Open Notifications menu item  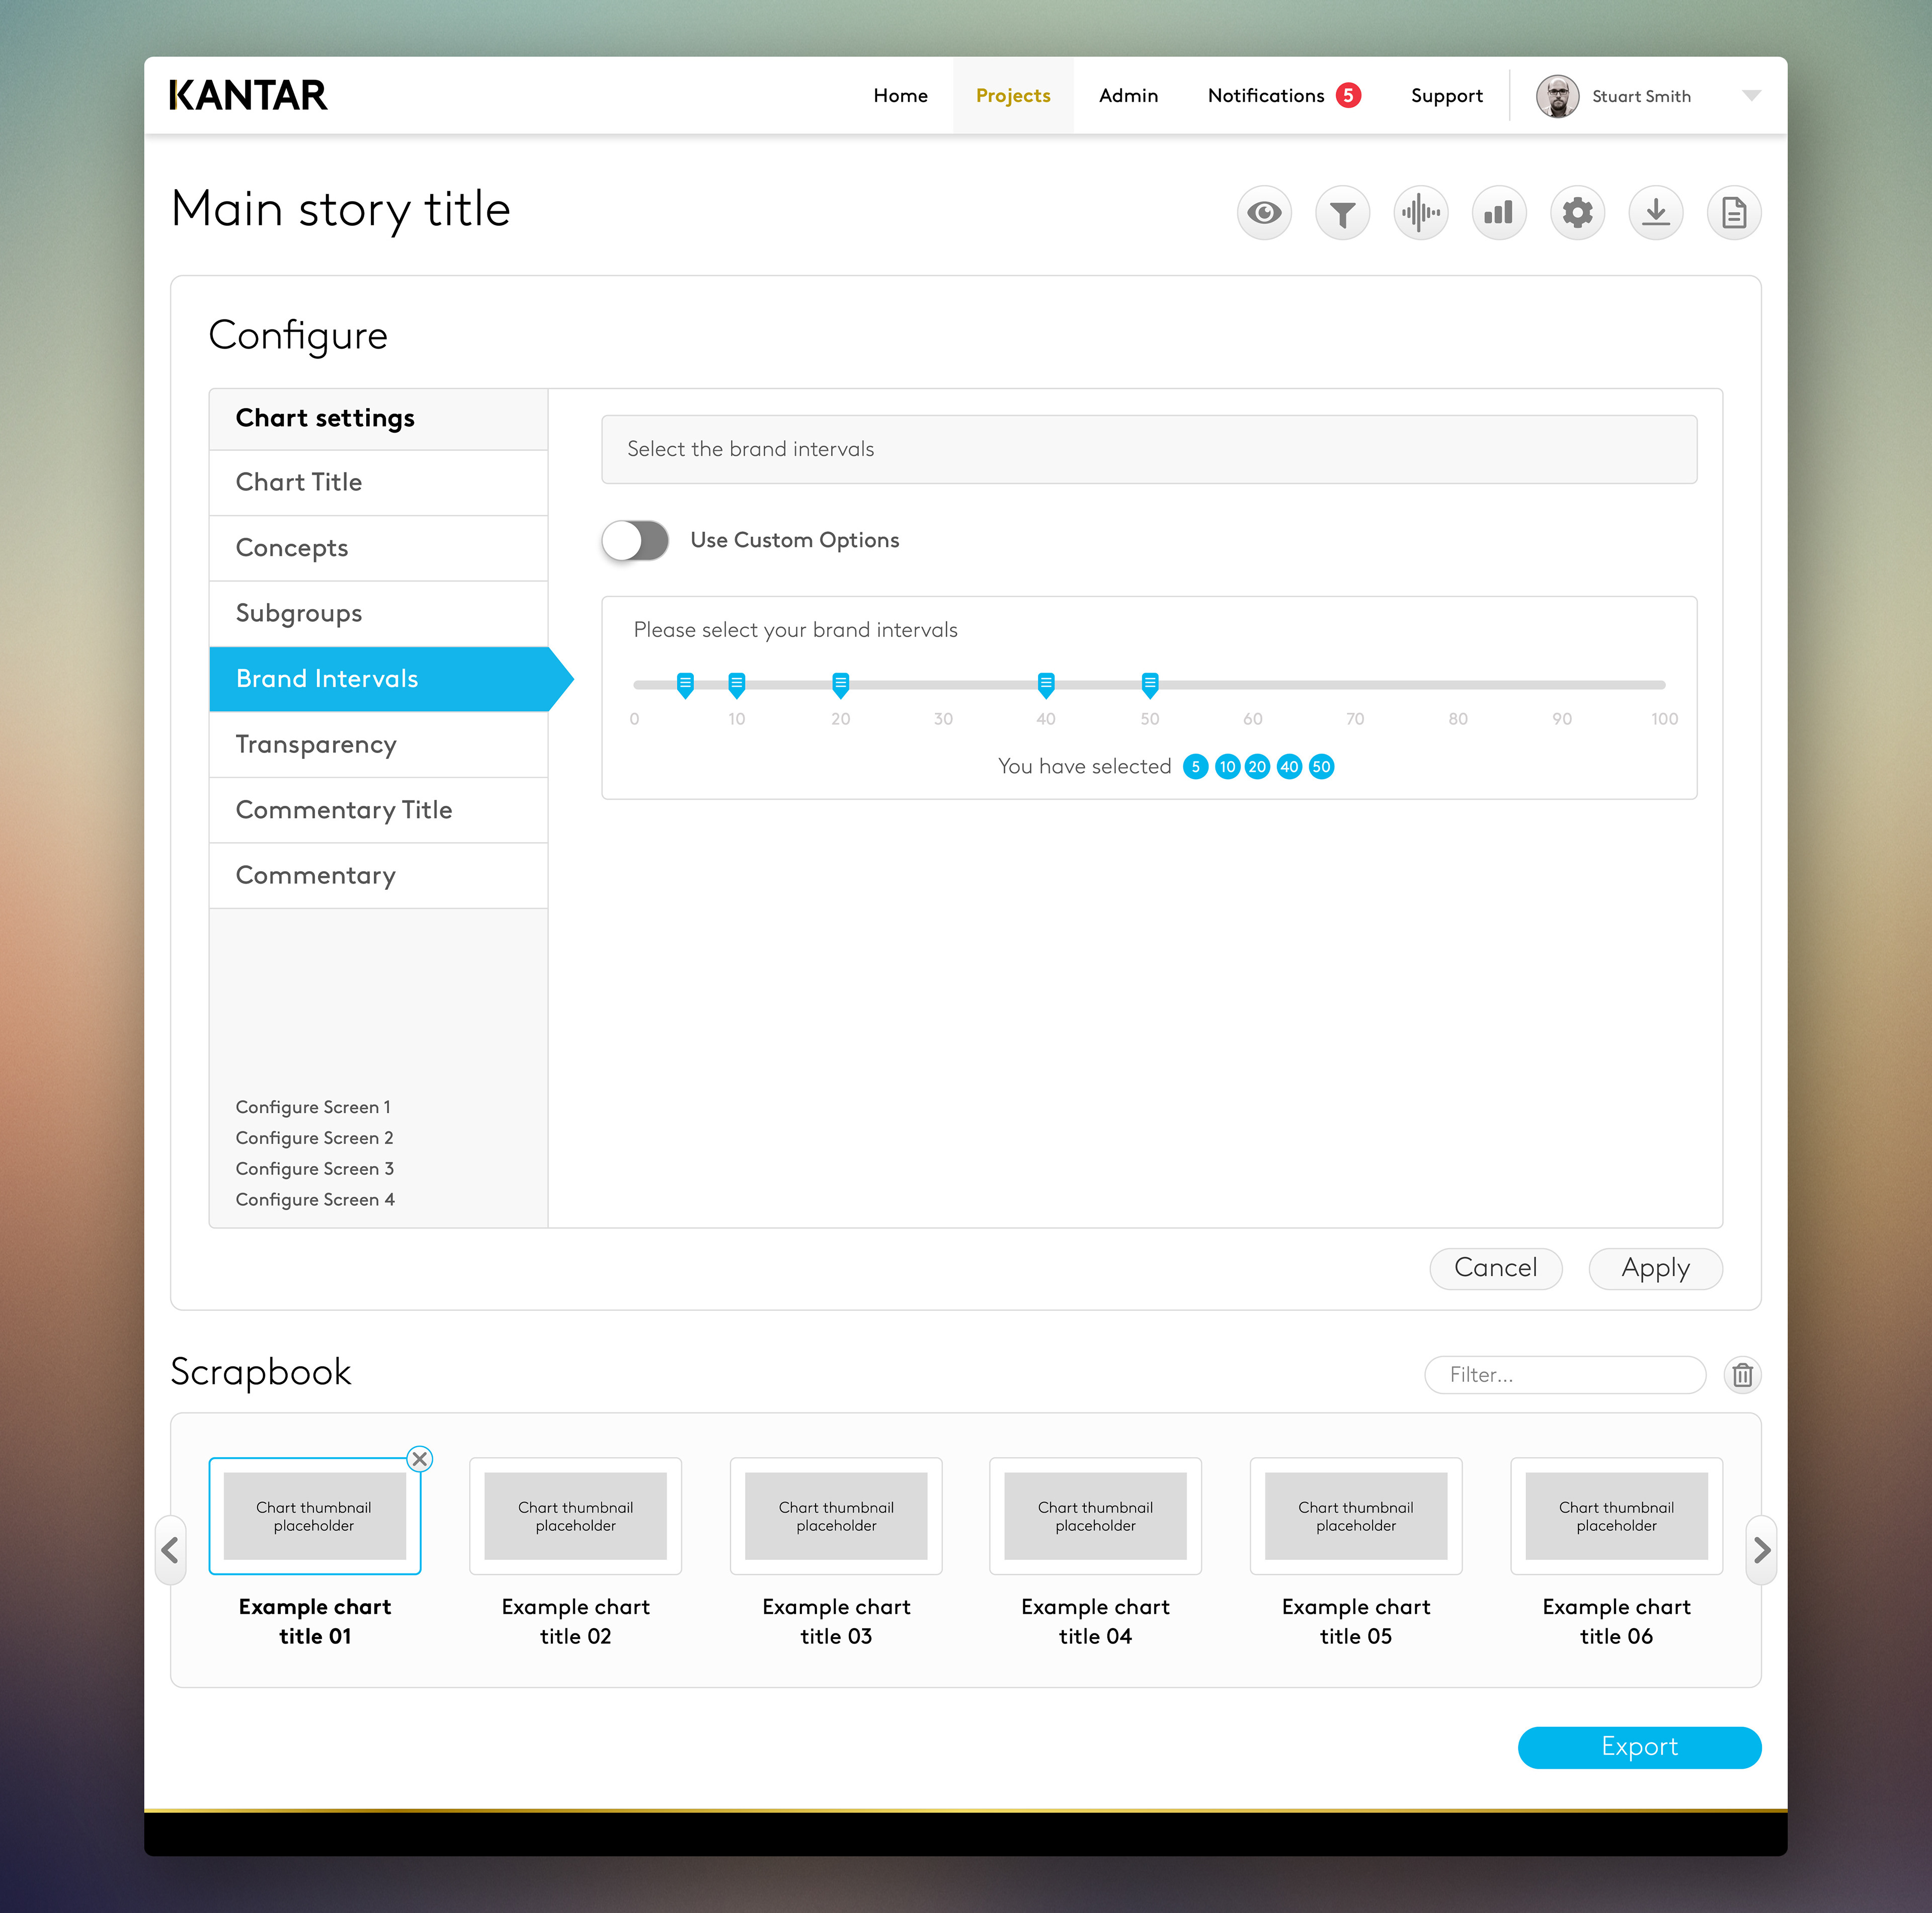pyautogui.click(x=1265, y=96)
